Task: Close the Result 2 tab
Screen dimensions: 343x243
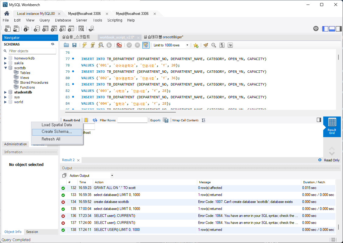Action: (x=78, y=160)
